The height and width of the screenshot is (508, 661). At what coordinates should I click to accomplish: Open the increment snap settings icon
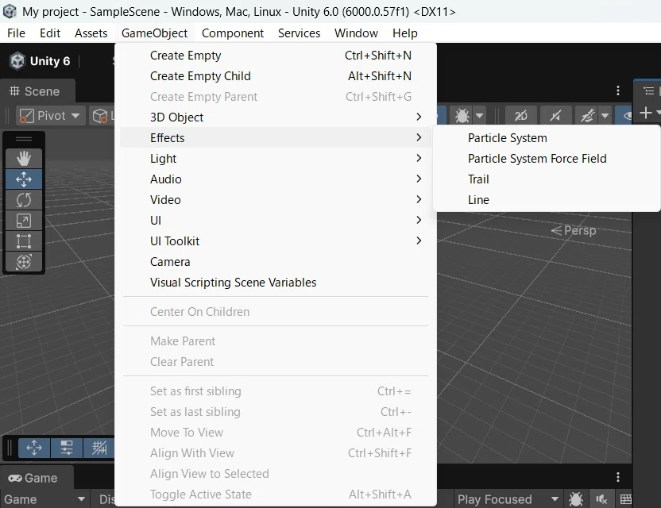(x=67, y=448)
